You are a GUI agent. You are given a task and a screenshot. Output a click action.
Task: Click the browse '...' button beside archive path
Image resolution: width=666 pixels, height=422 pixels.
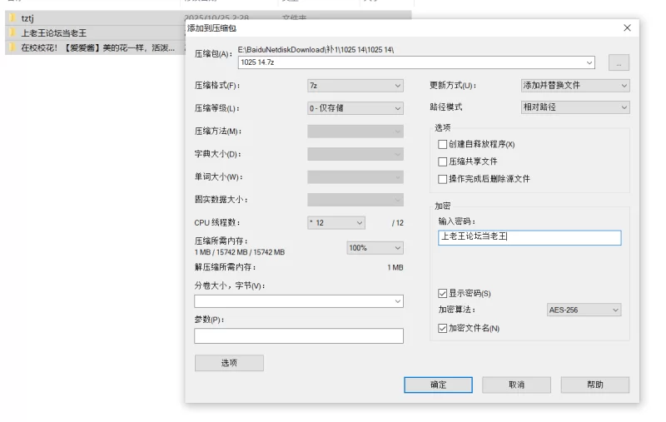pos(619,62)
